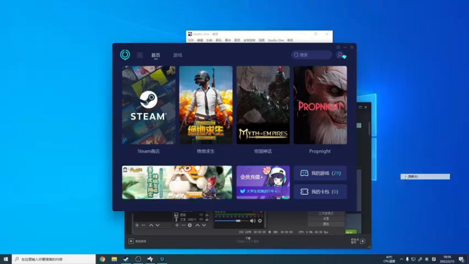Open 我的卡包 (0) button

[320, 192]
